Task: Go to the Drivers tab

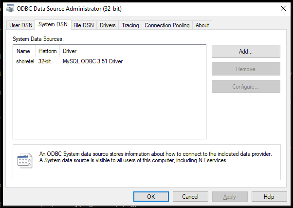Action: point(108,25)
